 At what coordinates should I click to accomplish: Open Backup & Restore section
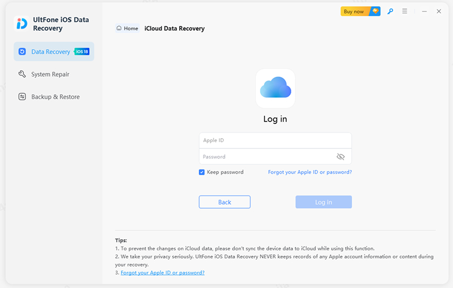coord(54,97)
